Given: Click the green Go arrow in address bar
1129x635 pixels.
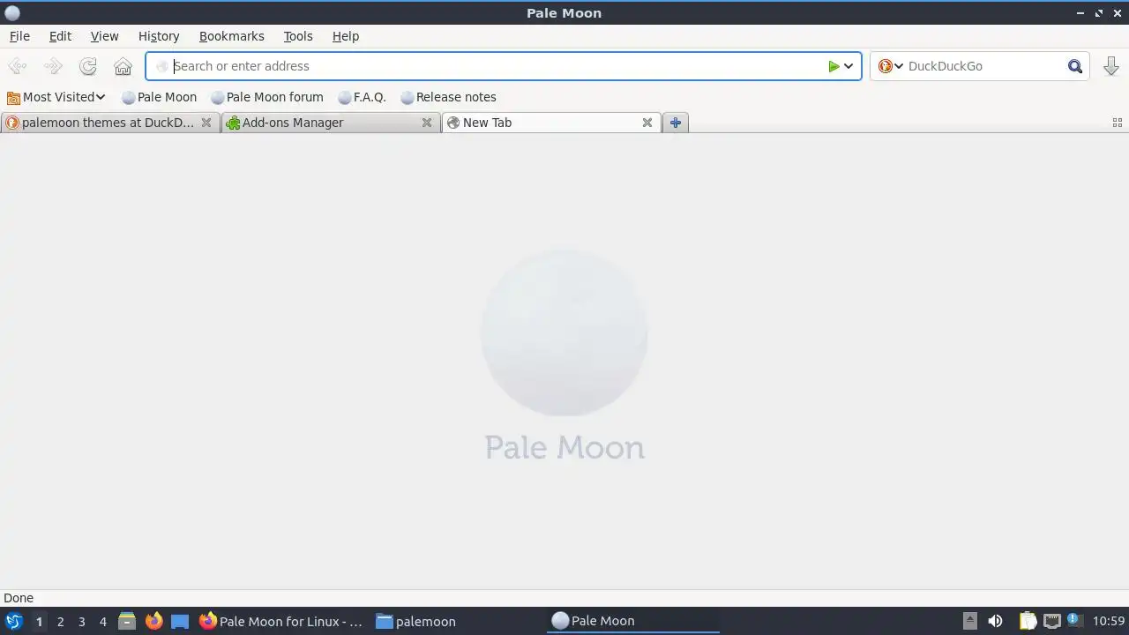Looking at the screenshot, I should (x=834, y=66).
